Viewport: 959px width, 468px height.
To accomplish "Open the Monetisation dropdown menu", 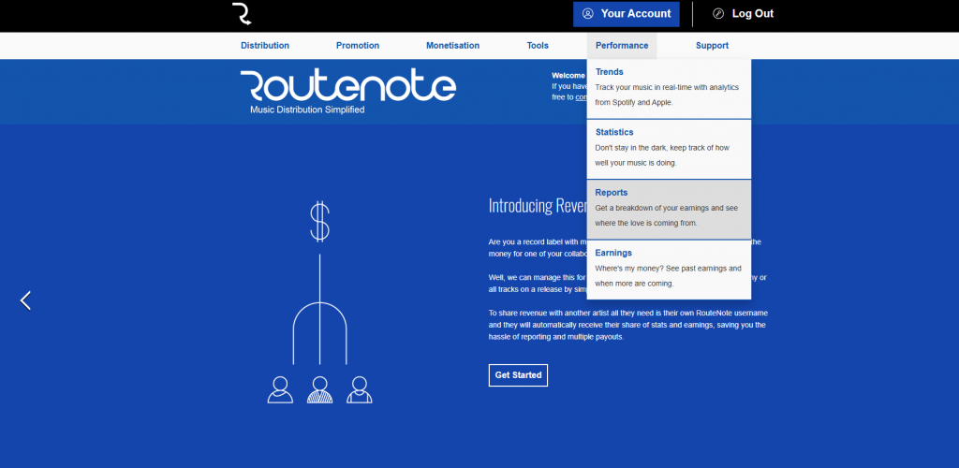I will coord(452,45).
